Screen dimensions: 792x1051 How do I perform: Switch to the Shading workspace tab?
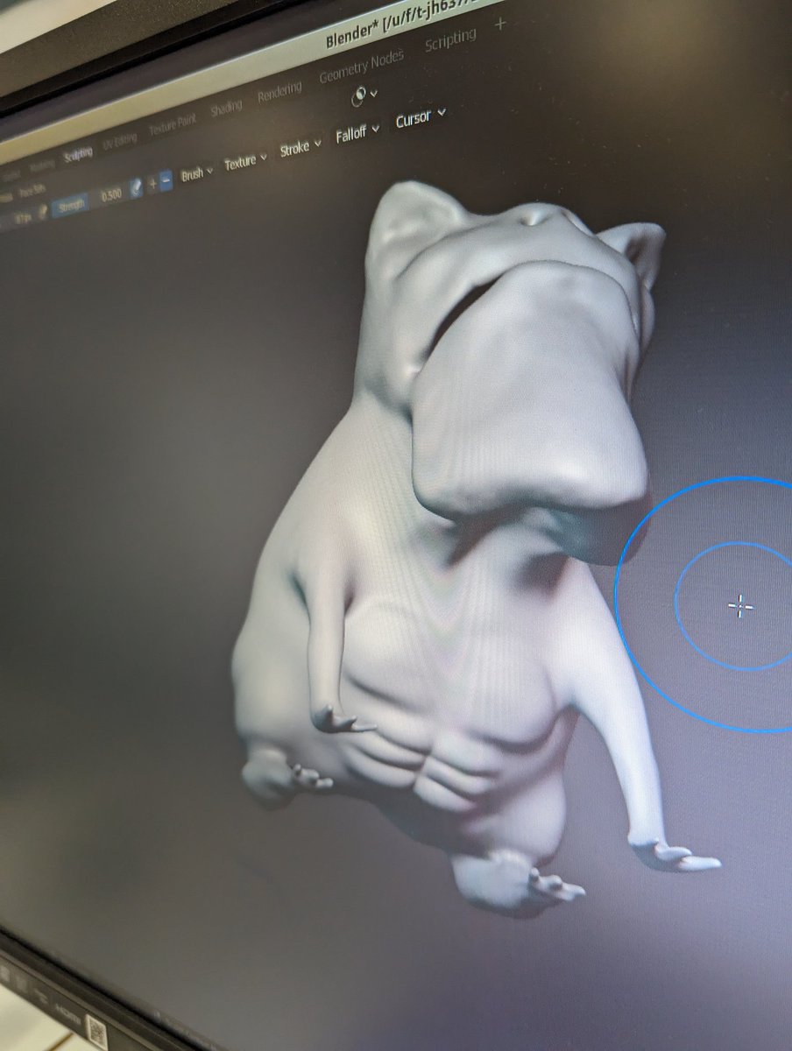(226, 108)
